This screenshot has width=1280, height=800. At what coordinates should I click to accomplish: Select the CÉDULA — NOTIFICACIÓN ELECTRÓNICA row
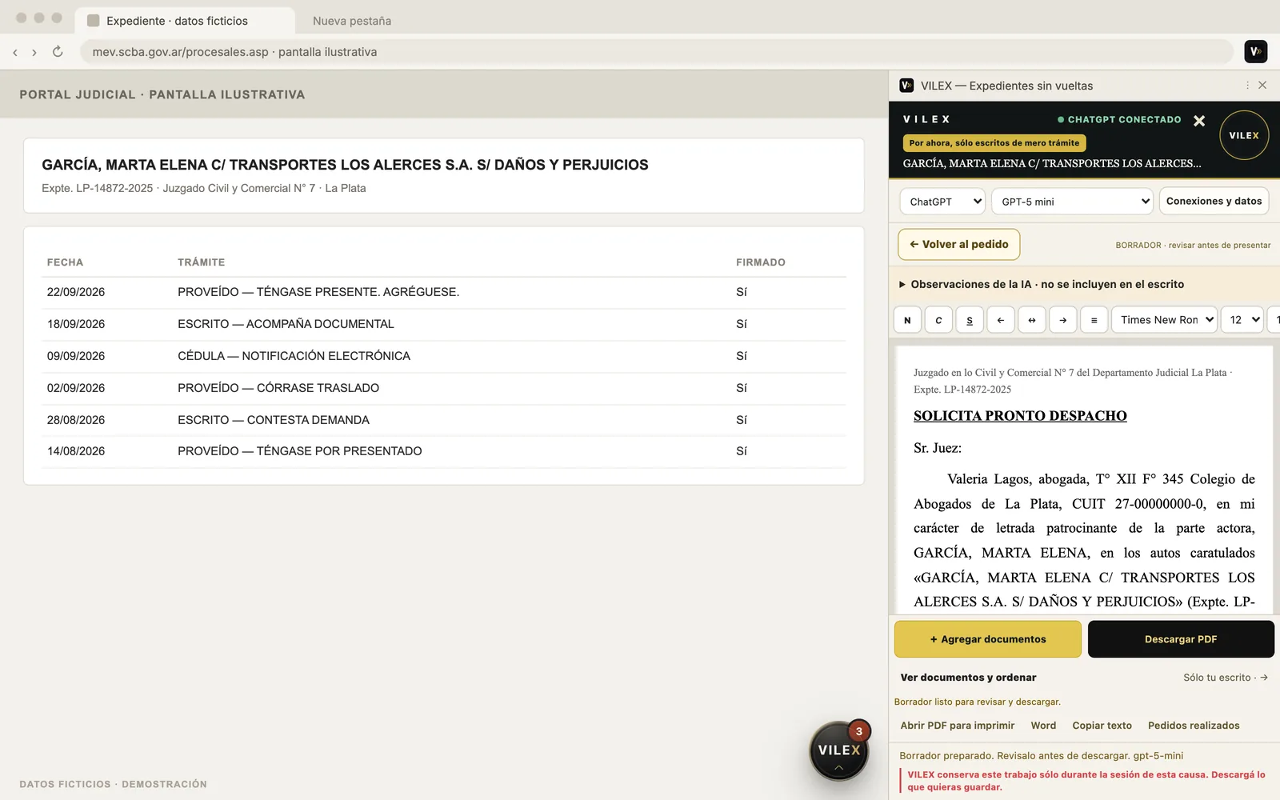click(x=444, y=356)
